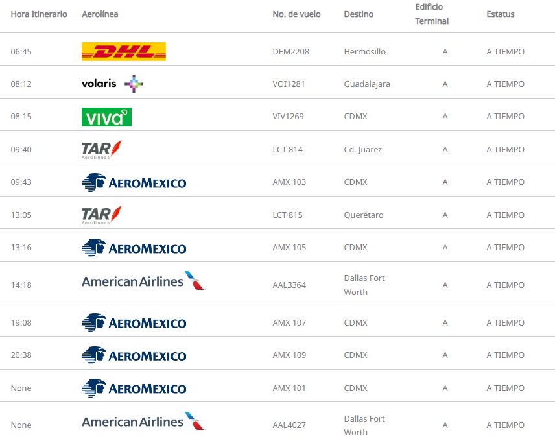Click the Estatus column header
The height and width of the screenshot is (441, 555).
click(x=501, y=14)
